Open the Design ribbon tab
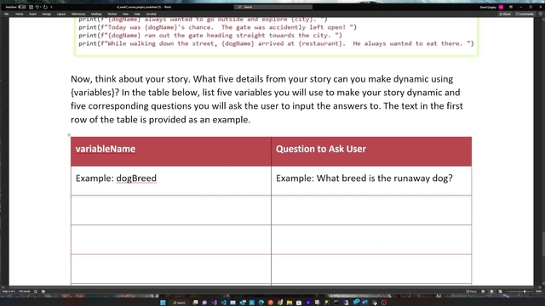545x306 pixels. (47, 14)
